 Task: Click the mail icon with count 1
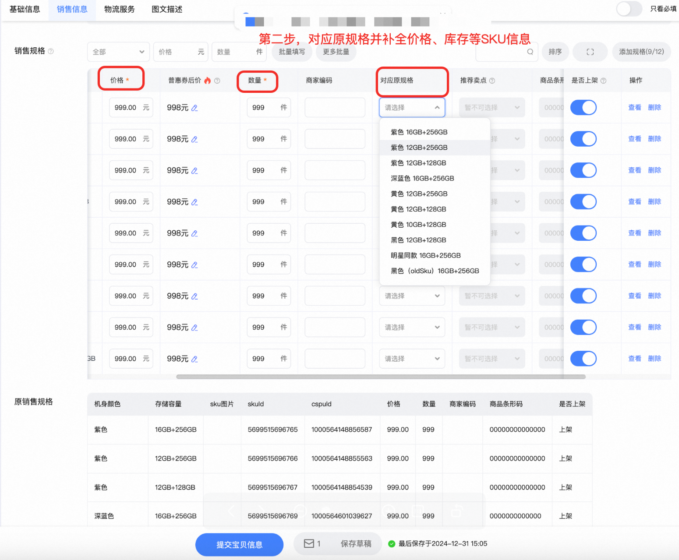(x=309, y=543)
